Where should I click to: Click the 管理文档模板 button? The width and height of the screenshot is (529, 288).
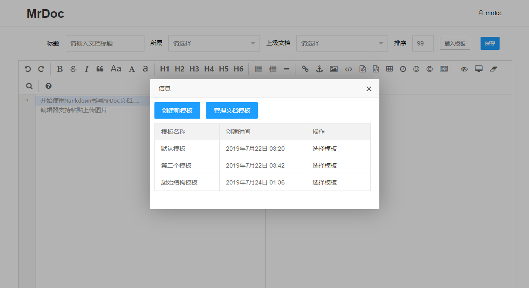tap(232, 110)
